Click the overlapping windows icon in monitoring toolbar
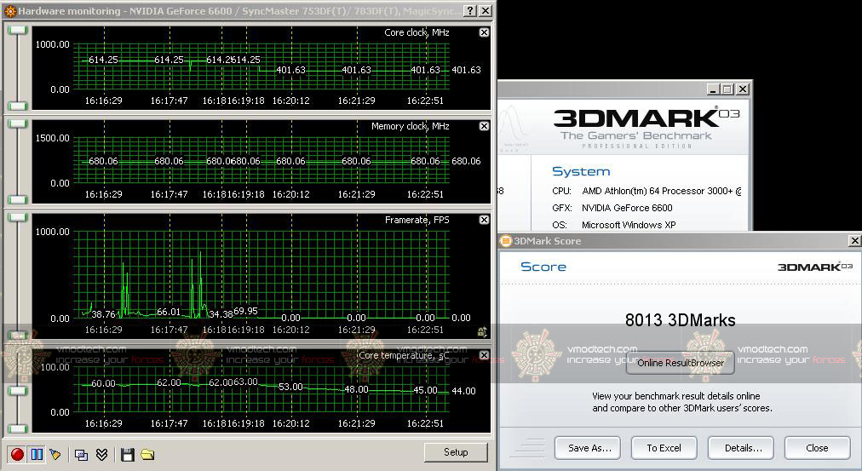 click(82, 455)
